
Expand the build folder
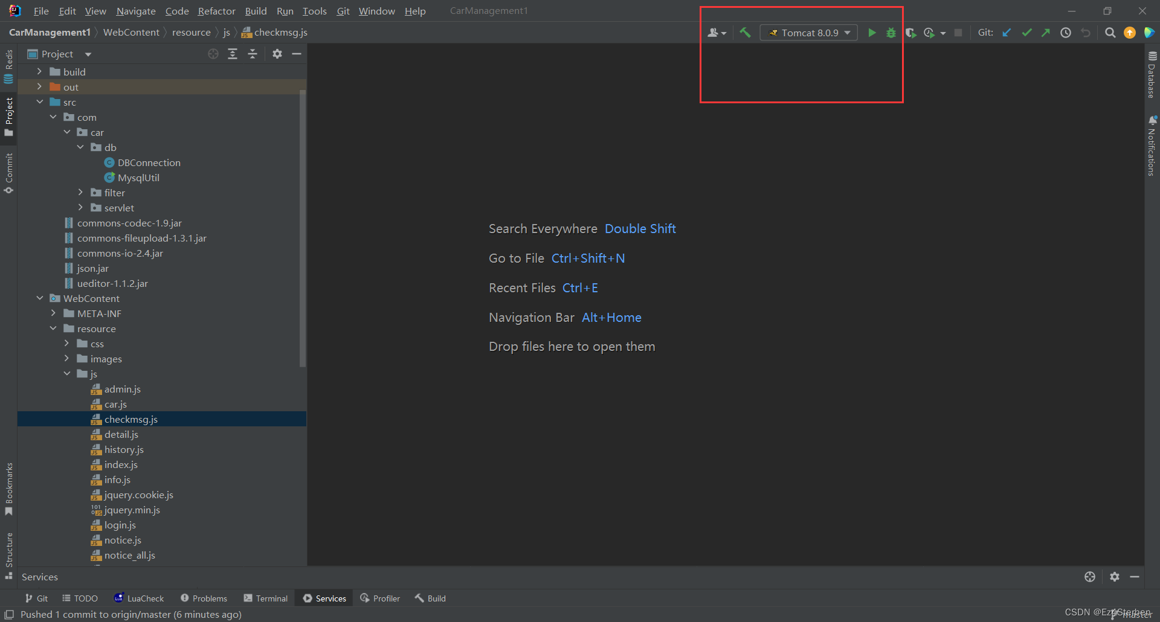[x=39, y=71]
